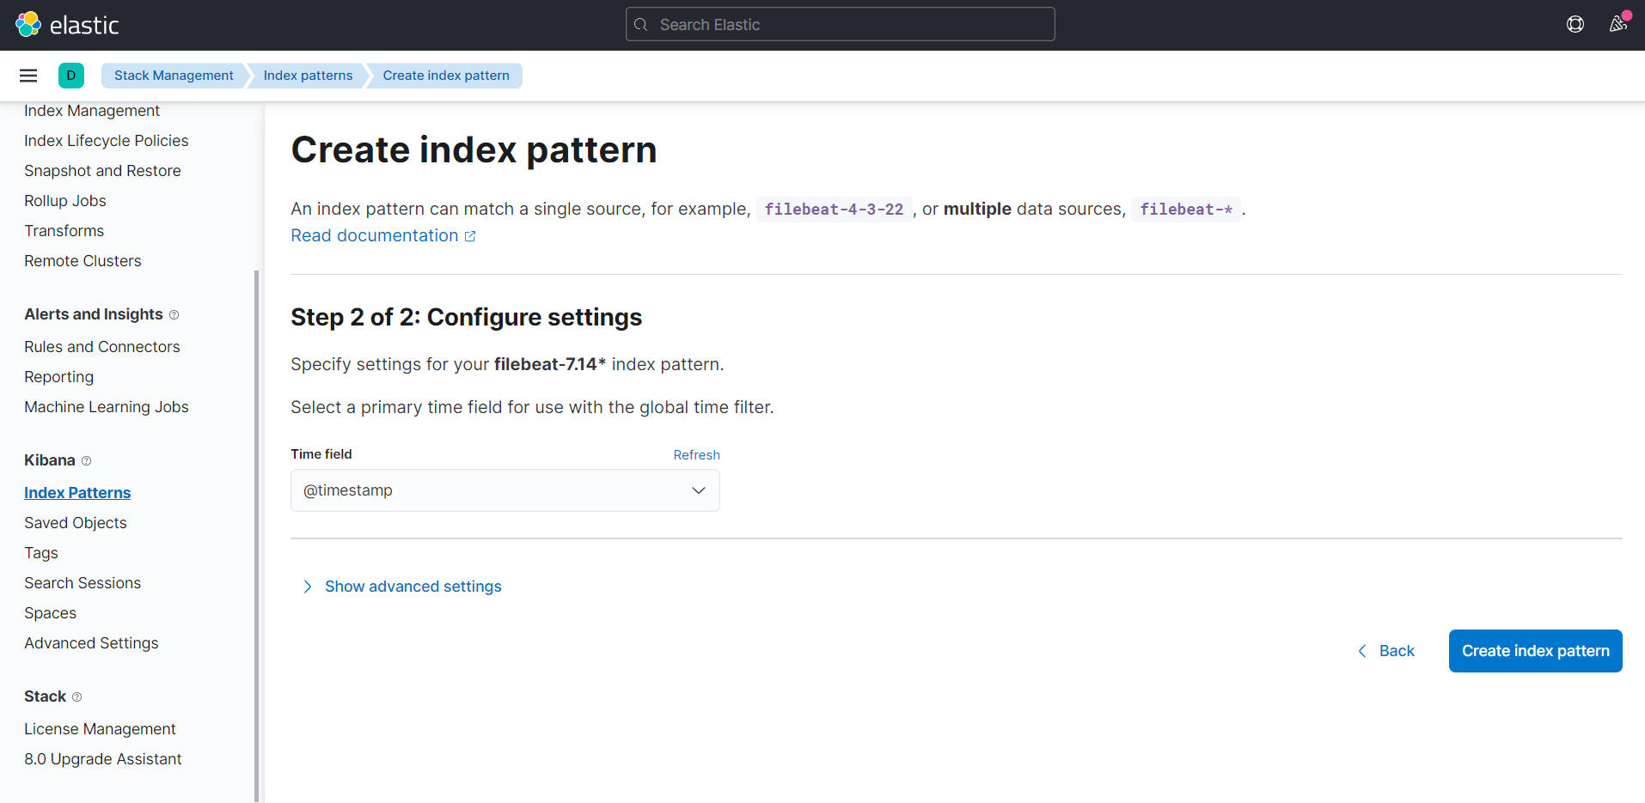The width and height of the screenshot is (1645, 803).
Task: Click Create index pattern breadcrumb
Action: (x=446, y=76)
